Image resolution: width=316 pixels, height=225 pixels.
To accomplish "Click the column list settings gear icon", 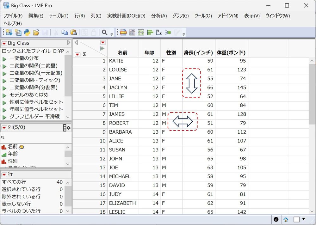I will point(67,128).
